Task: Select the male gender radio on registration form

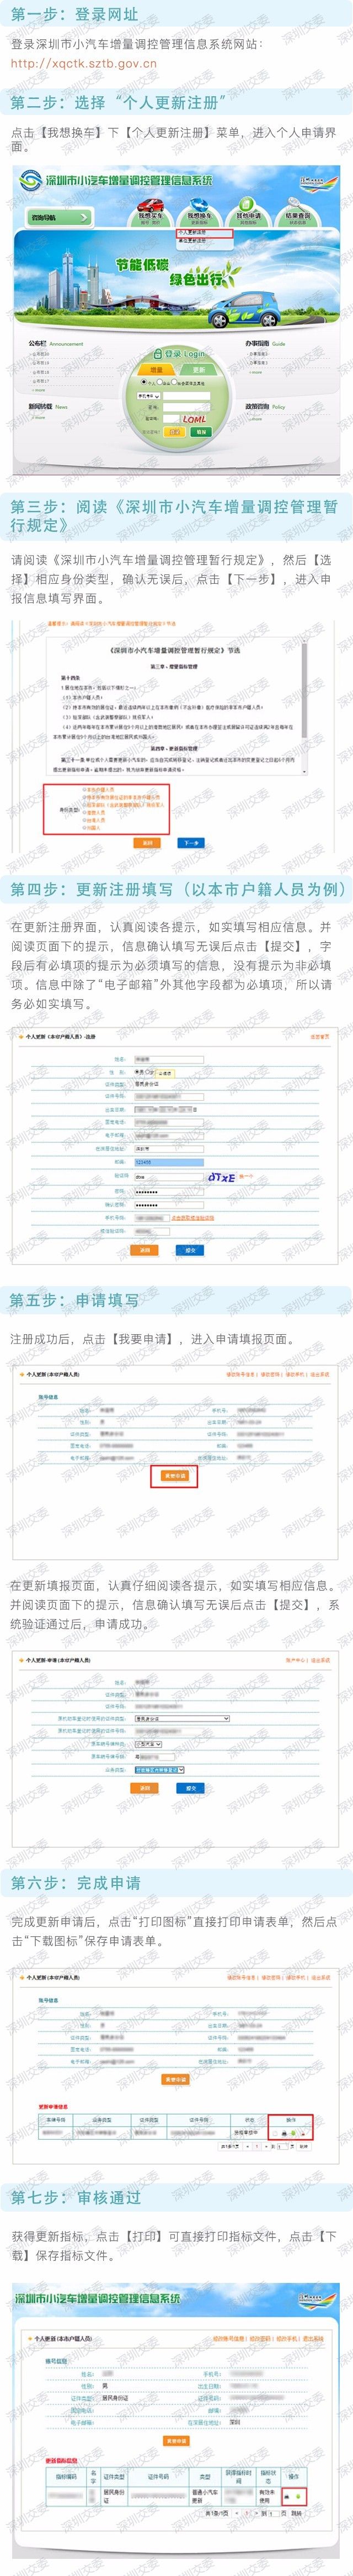Action: point(137,1071)
